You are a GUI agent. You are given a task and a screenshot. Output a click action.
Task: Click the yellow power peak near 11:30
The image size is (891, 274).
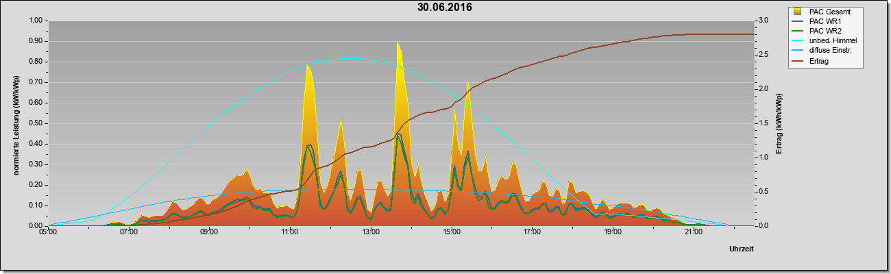point(308,68)
